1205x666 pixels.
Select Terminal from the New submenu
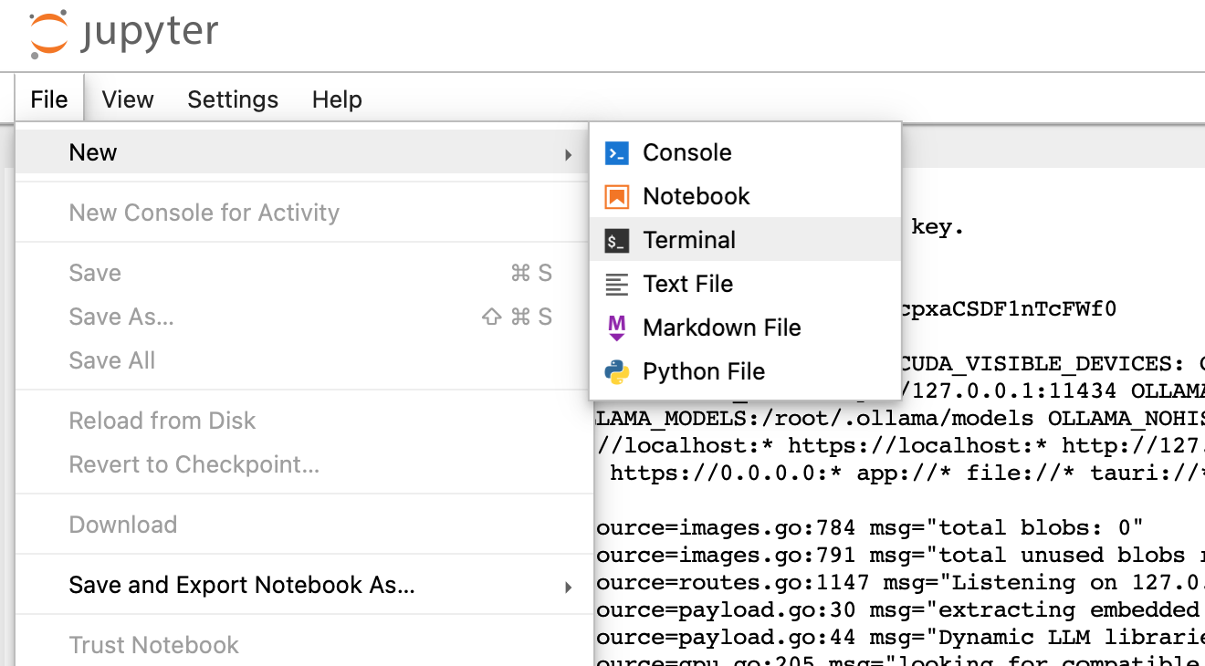click(689, 240)
